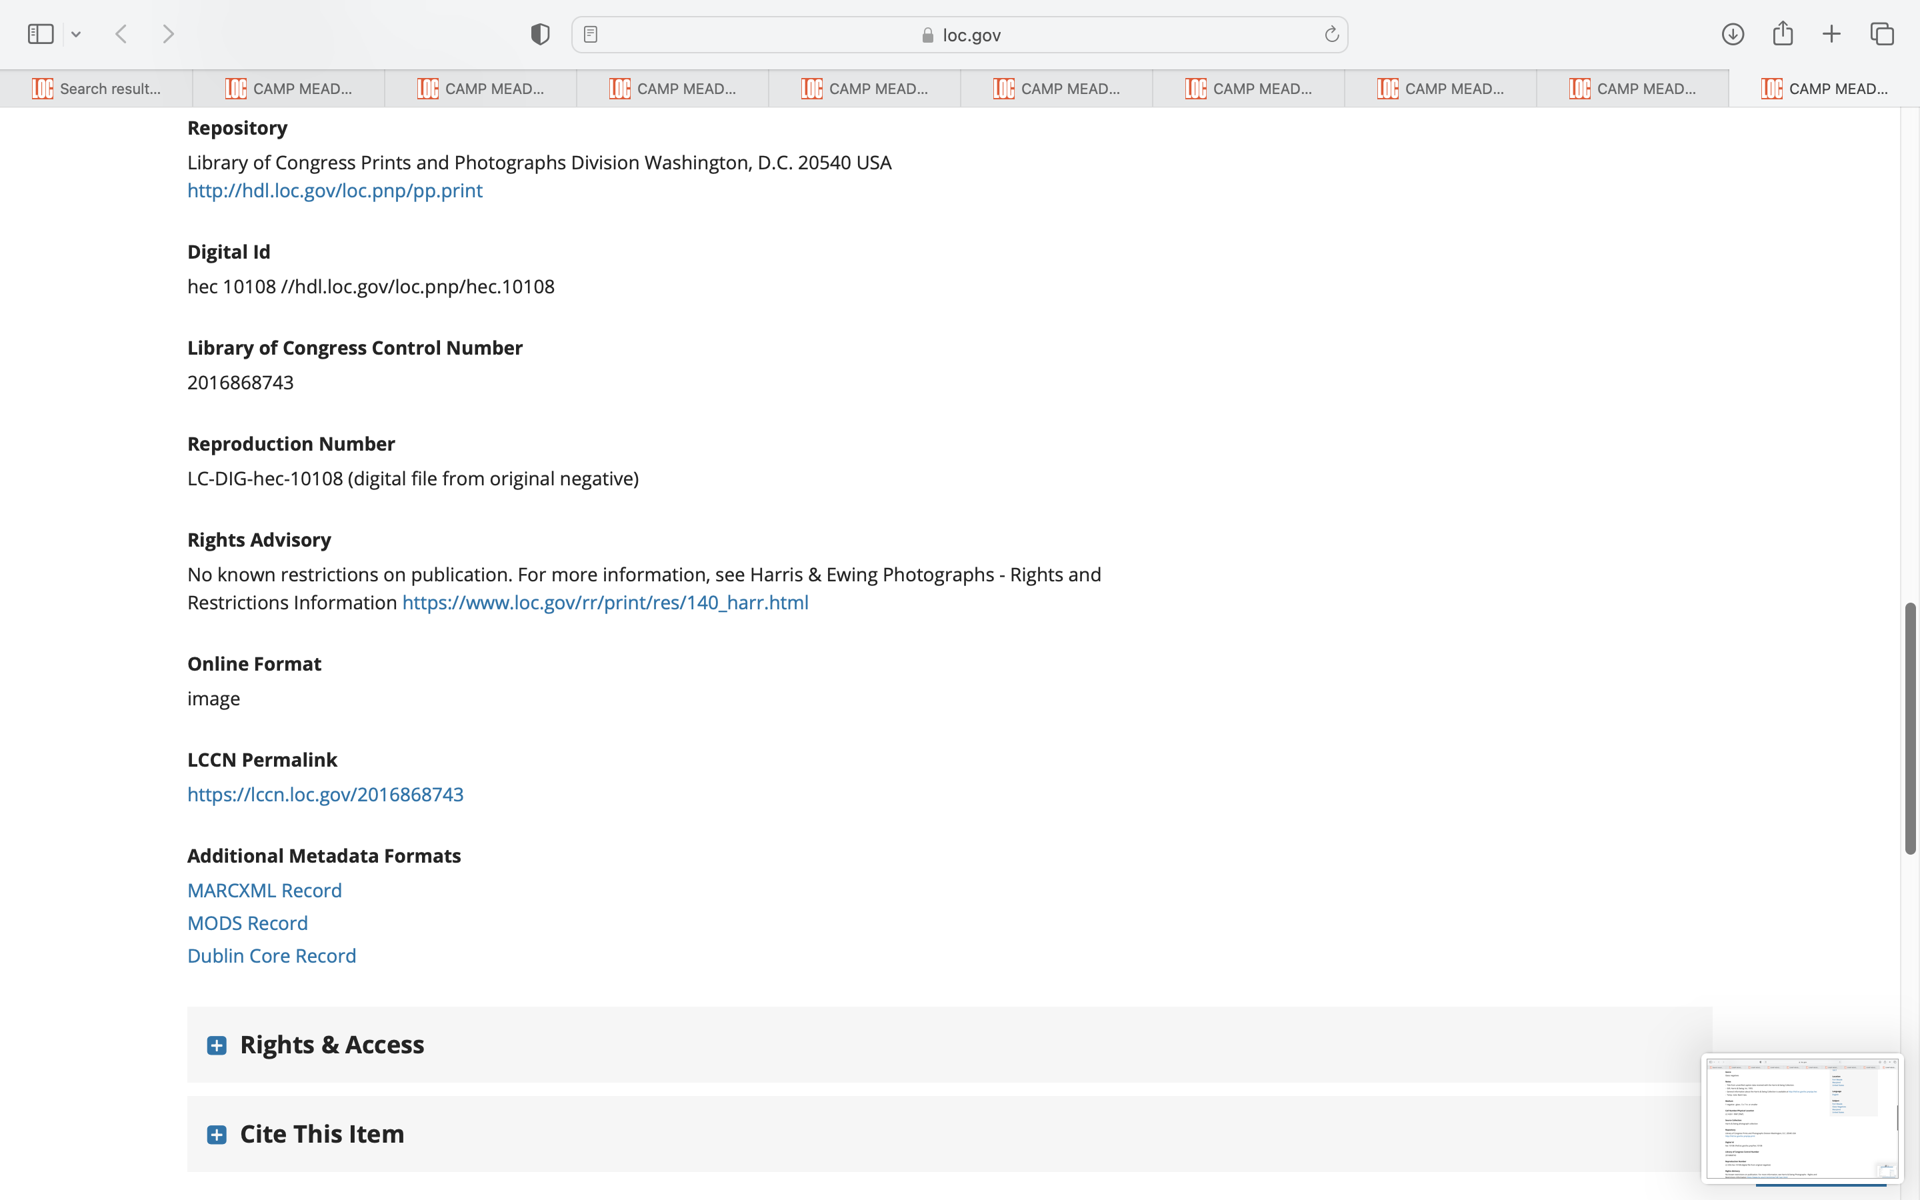Click the reader view page icon
The width and height of the screenshot is (1920, 1200).
[x=590, y=34]
